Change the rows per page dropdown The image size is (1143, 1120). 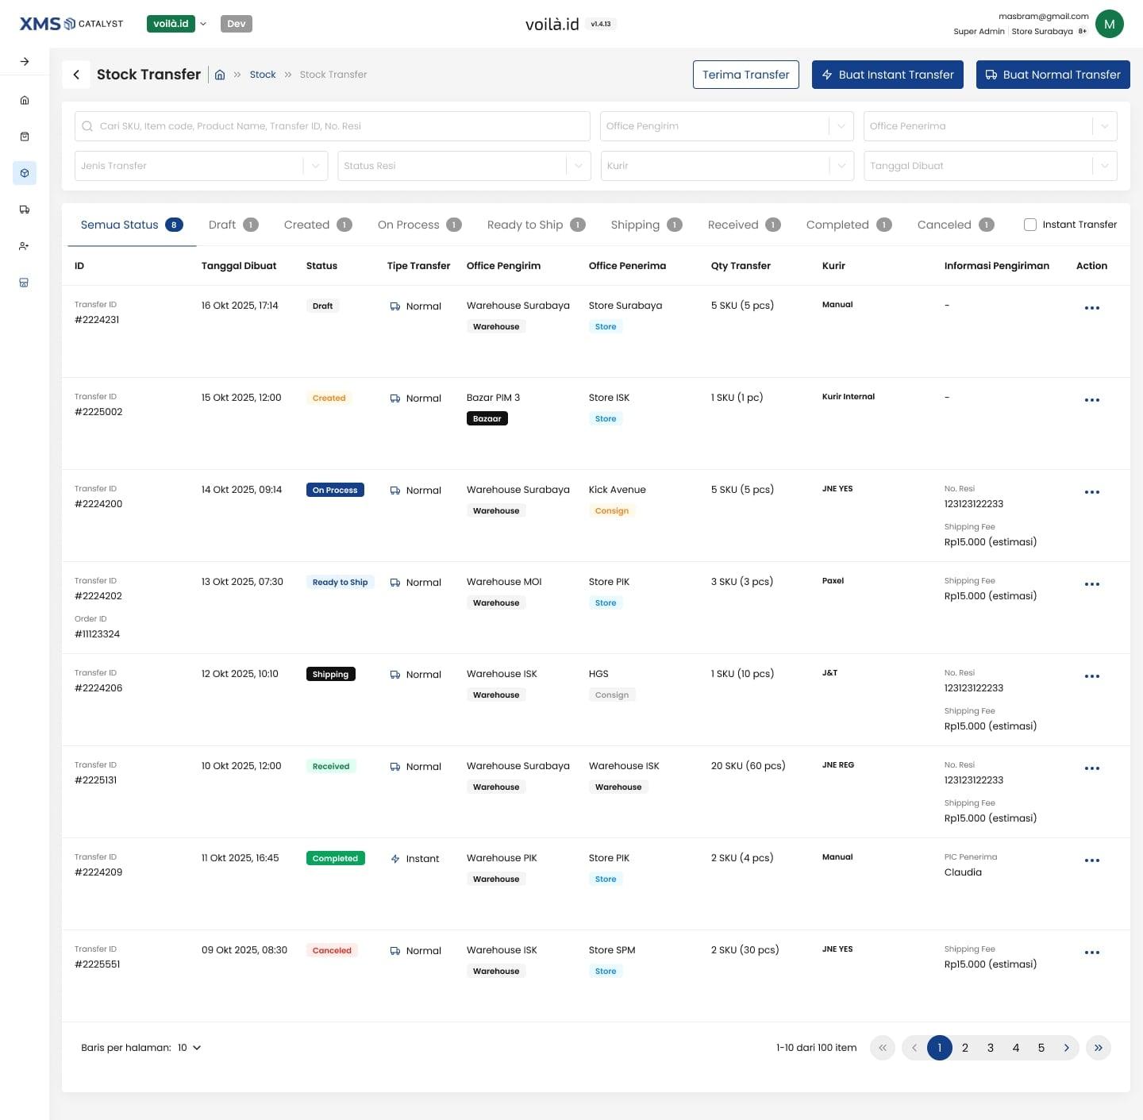[x=189, y=1048]
